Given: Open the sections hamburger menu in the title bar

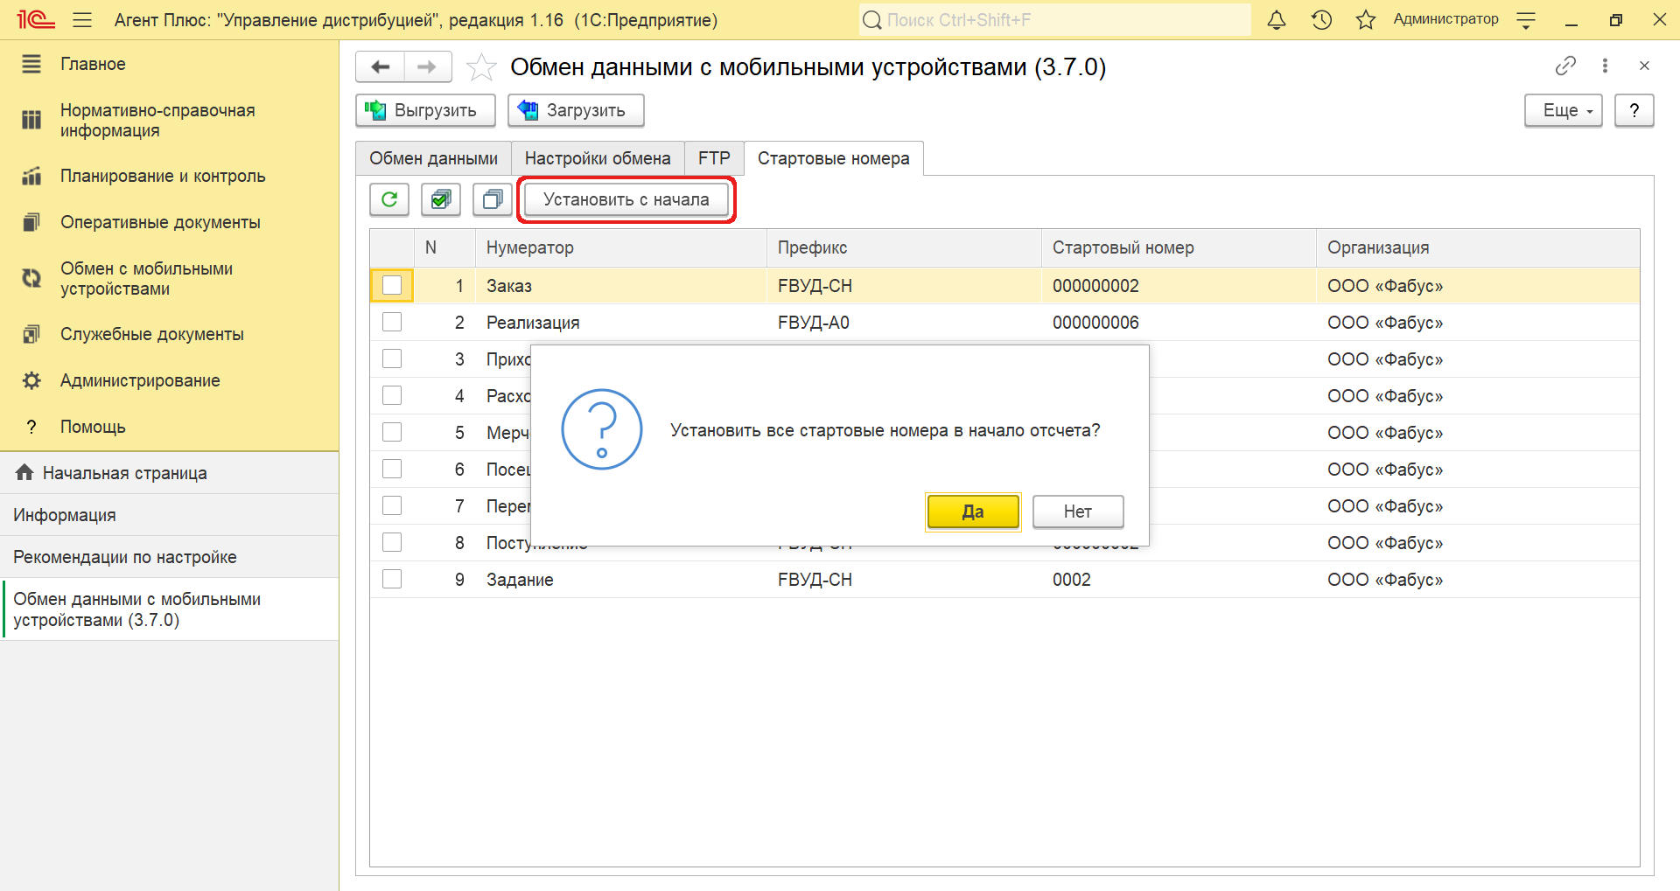Looking at the screenshot, I should pyautogui.click(x=82, y=20).
